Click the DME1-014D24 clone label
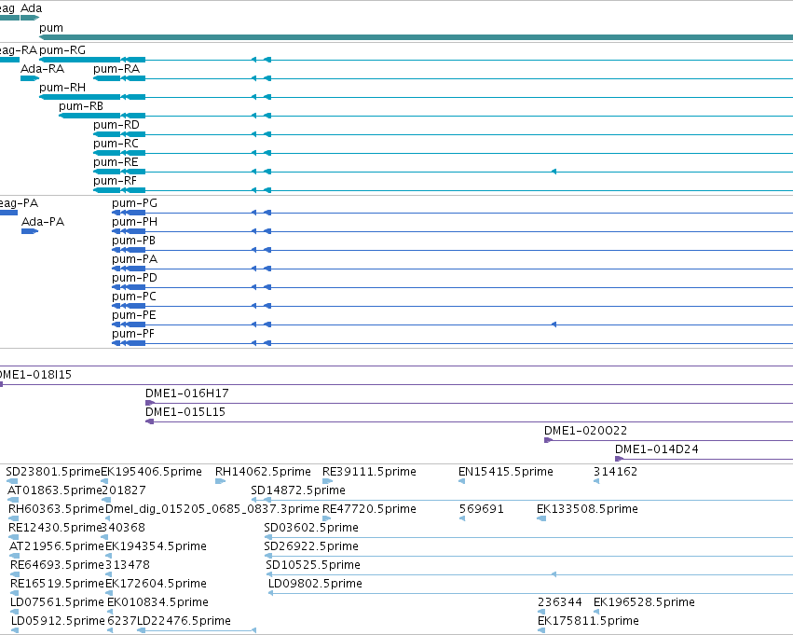 [x=657, y=449]
